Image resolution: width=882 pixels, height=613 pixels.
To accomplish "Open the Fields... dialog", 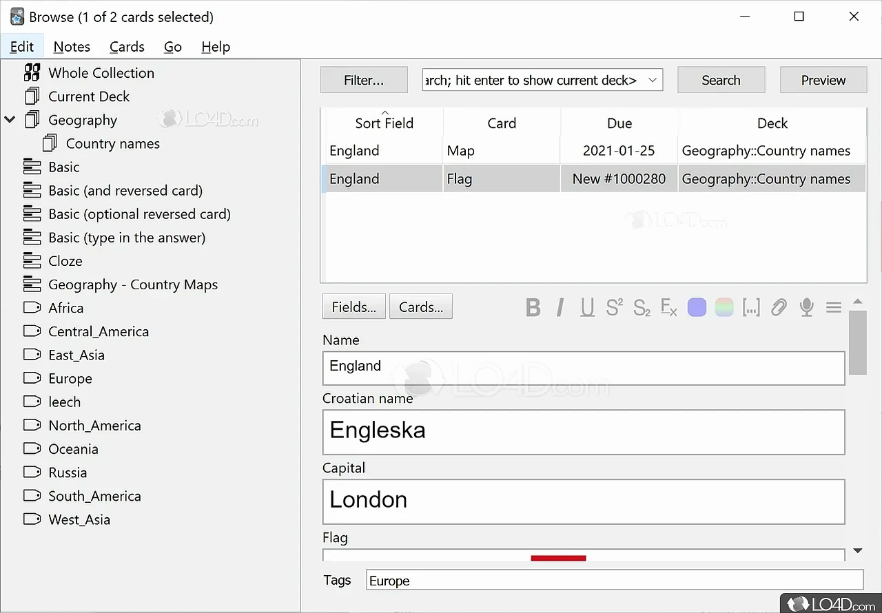I will [x=354, y=306].
